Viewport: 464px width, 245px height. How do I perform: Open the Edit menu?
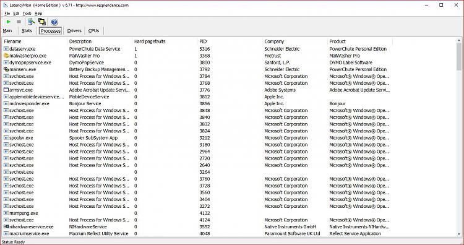point(16,14)
